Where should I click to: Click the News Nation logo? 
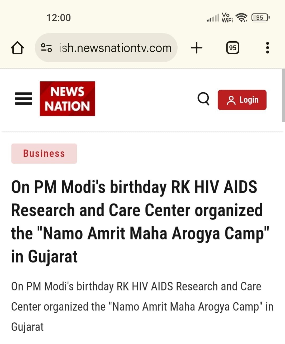click(68, 99)
